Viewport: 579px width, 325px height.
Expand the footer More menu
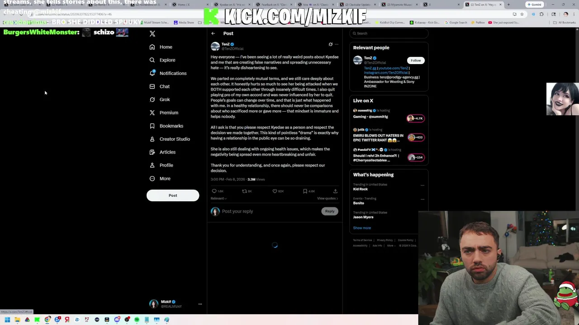(x=390, y=246)
